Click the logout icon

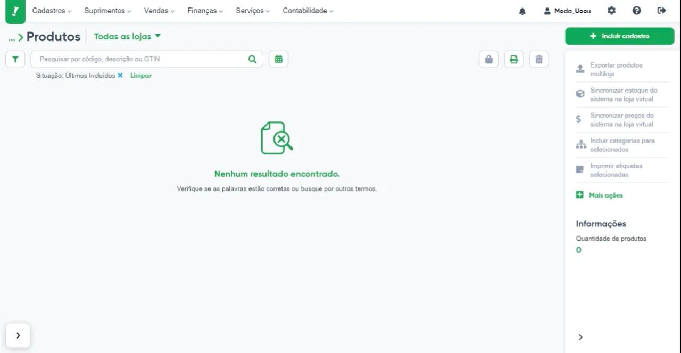[661, 11]
